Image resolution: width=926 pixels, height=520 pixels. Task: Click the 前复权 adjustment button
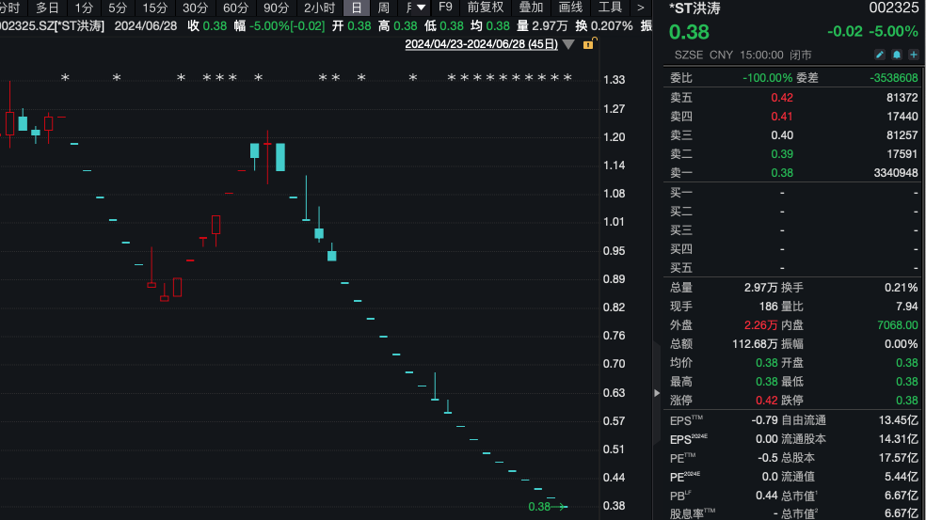486,8
